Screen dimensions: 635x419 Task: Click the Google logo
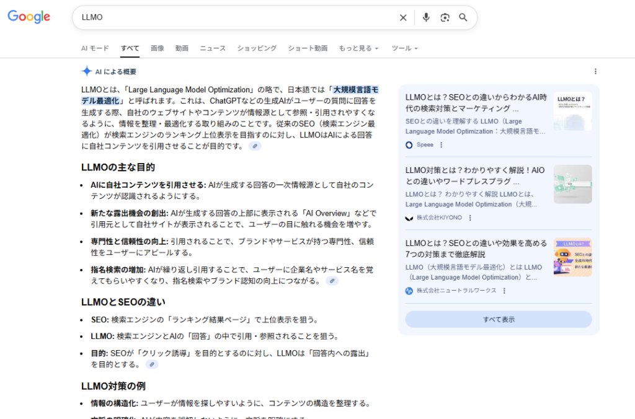click(29, 17)
